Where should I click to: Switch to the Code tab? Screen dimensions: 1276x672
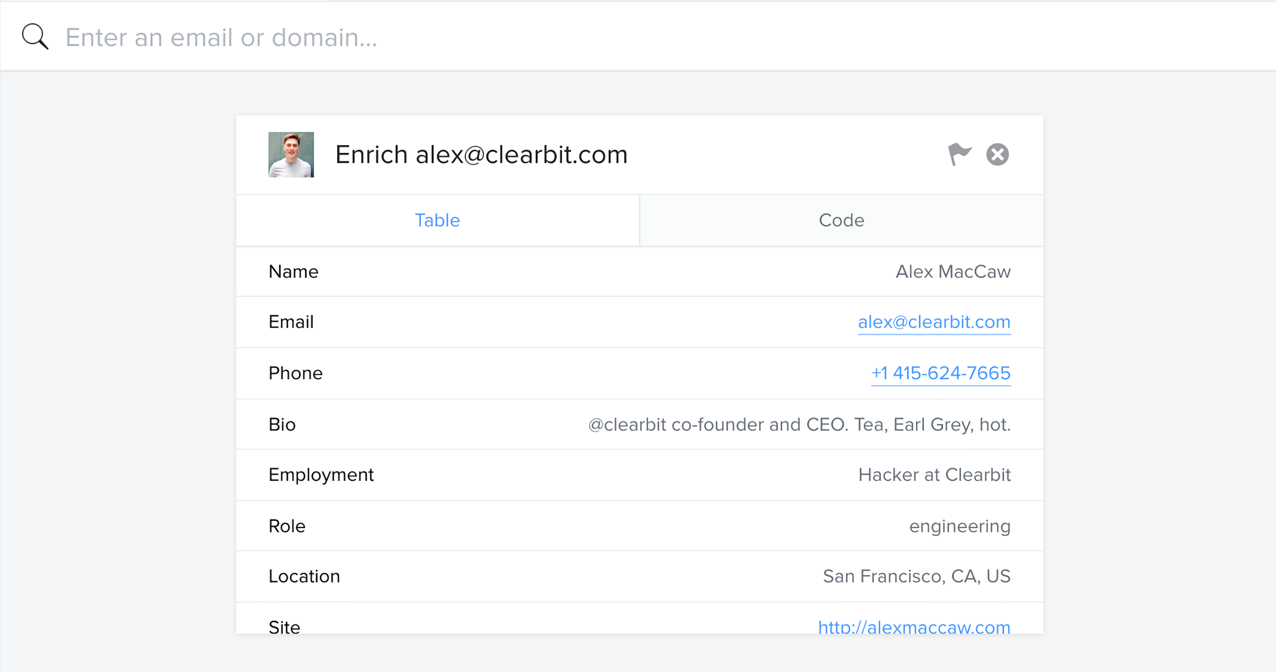[841, 220]
